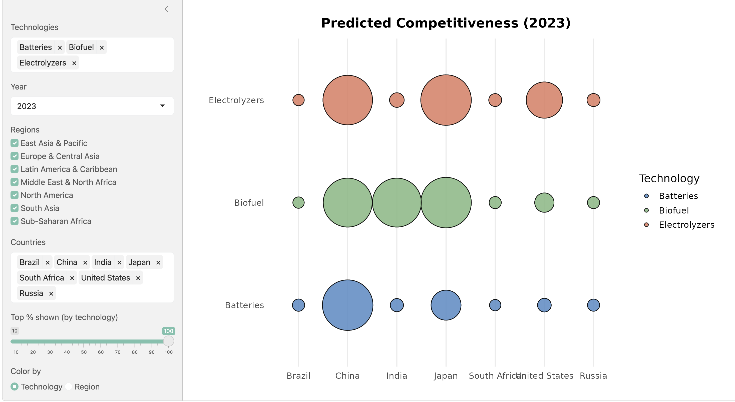Click the Top % slider handle at 100
Screen dimensions: 735x402
coord(168,341)
